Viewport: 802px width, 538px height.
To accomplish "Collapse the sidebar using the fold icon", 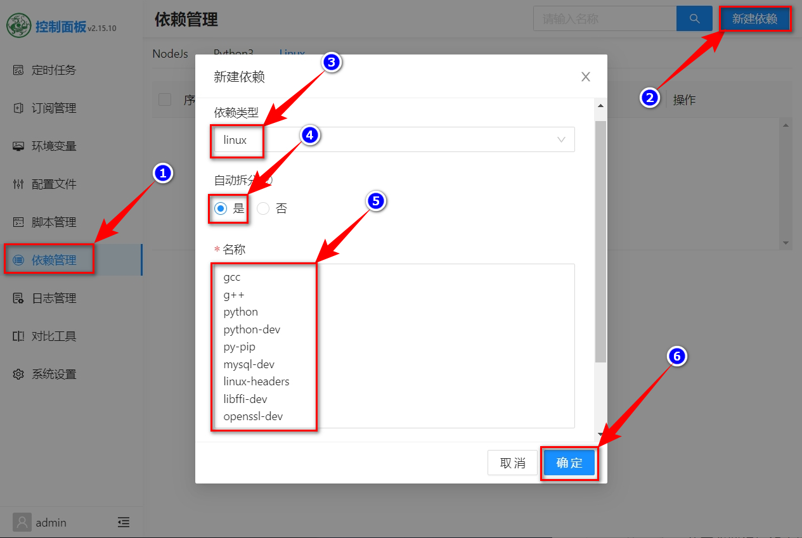I will click(124, 522).
